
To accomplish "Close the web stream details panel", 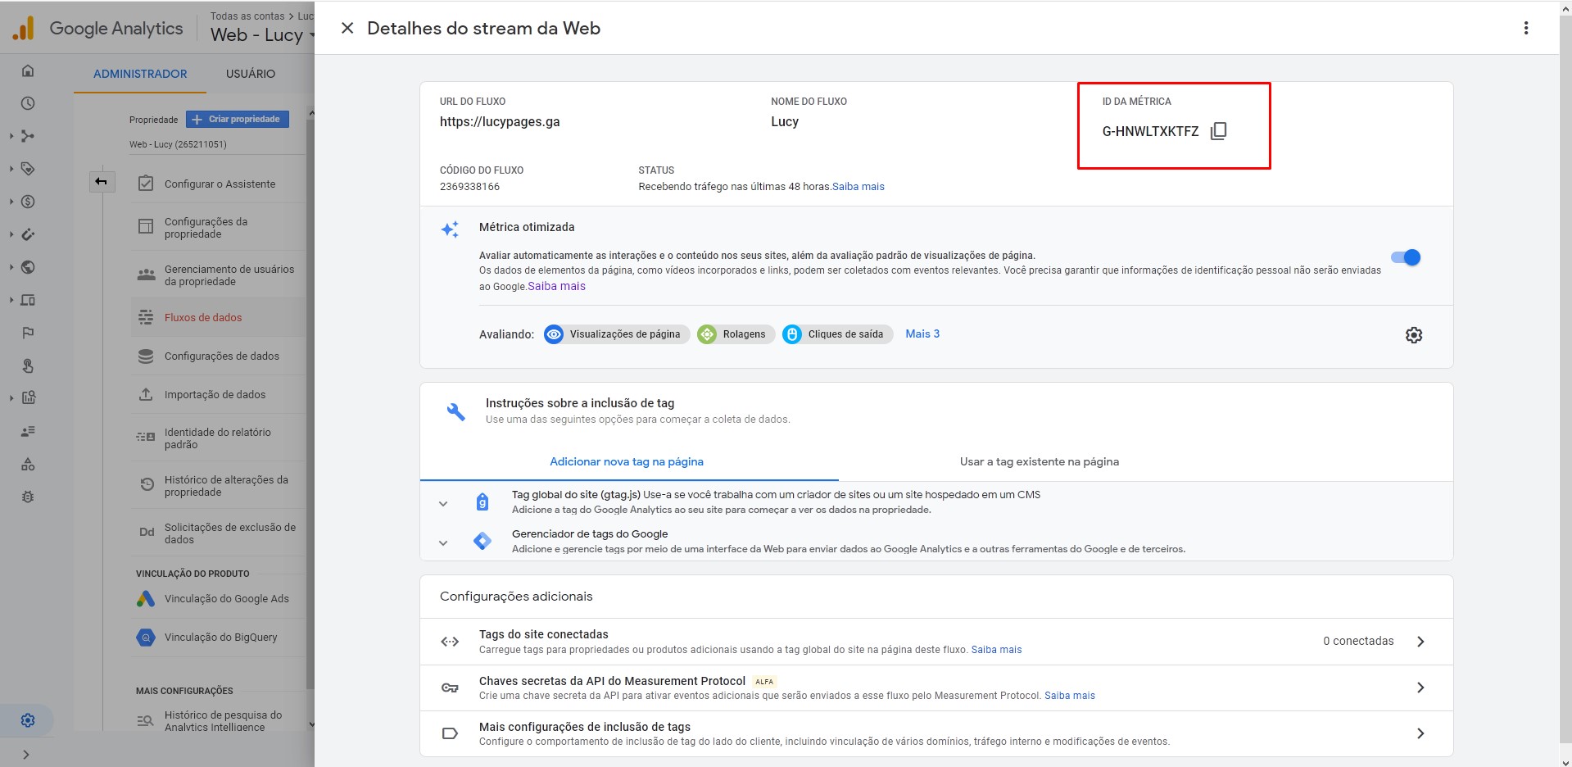I will click(x=347, y=28).
